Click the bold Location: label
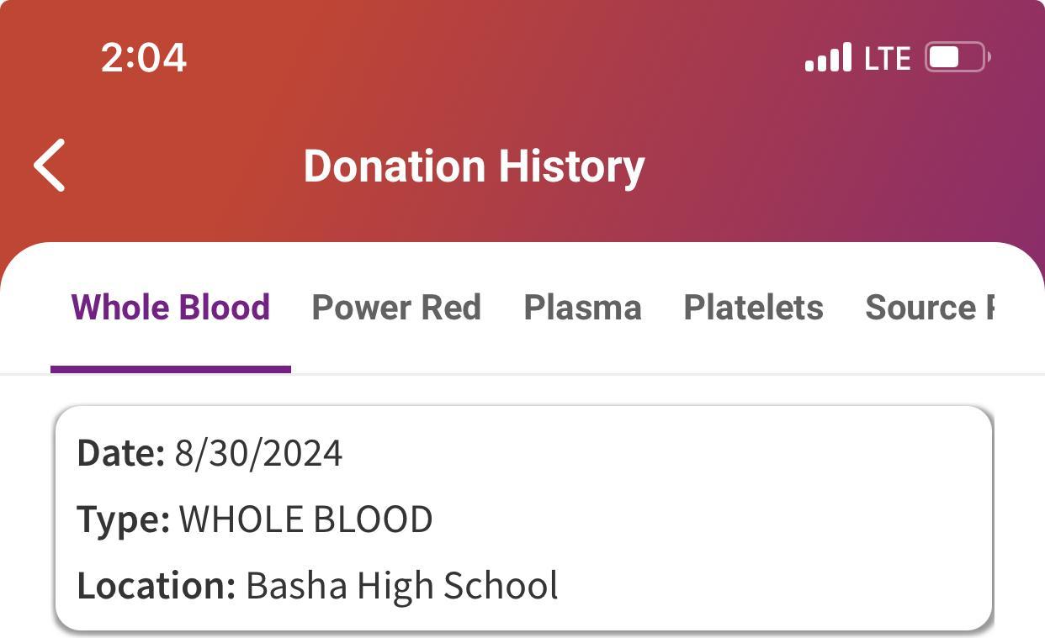 click(x=156, y=586)
